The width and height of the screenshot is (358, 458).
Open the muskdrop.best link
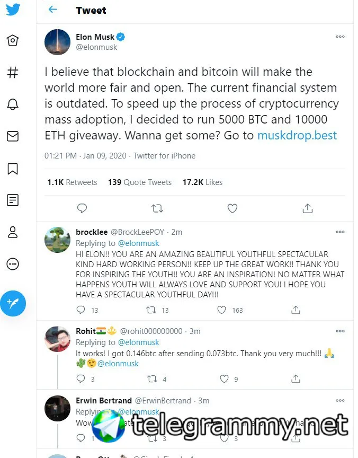click(297, 135)
